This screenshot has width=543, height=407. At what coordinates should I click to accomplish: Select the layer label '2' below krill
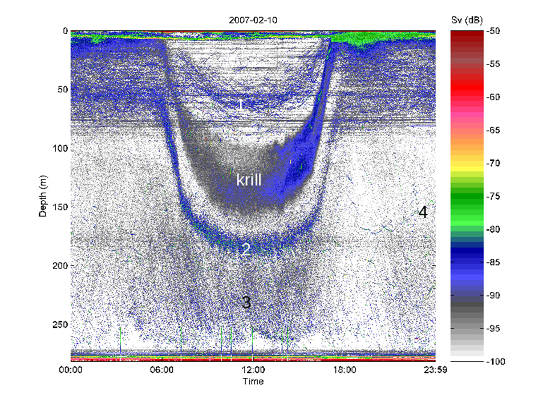[x=245, y=249]
